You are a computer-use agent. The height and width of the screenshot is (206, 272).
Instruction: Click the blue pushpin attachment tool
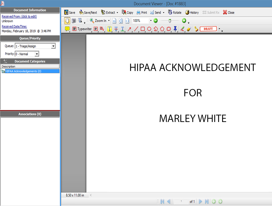[x=175, y=29]
